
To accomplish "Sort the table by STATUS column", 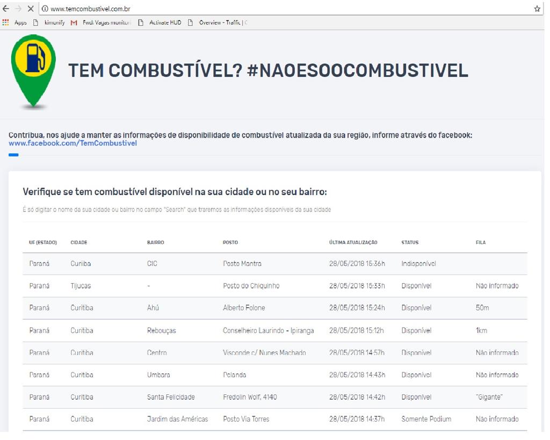I will tap(410, 242).
